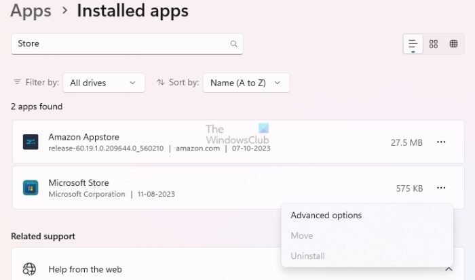475x280 pixels.
Task: Open Amazon Appstore more options menu
Action: (x=441, y=142)
